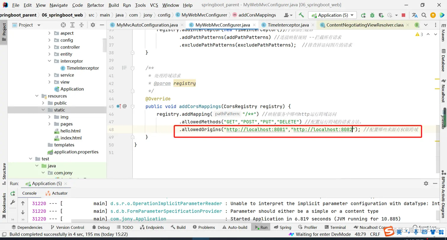Collapse the interceptor folder
Viewport: 447px width, 240px height.
click(x=49, y=61)
